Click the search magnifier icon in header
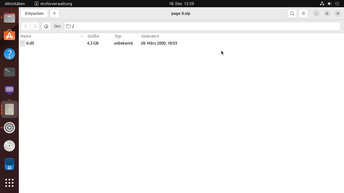This screenshot has height=193, width=344. 292,14
